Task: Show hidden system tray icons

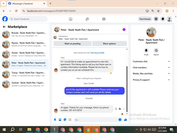Action: click(x=137, y=129)
